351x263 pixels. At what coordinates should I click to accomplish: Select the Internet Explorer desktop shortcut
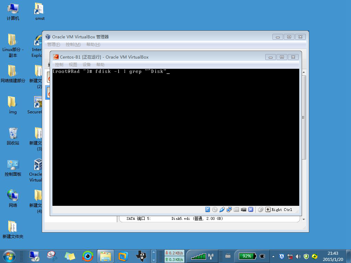click(37, 46)
